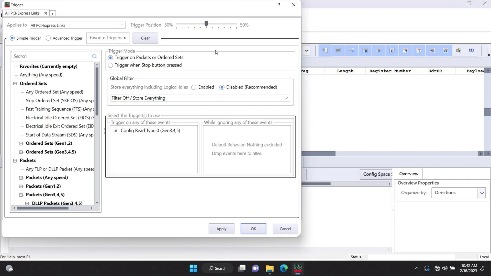491x276 pixels.
Task: Click OK to confirm trigger
Action: point(253,229)
